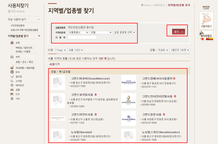The height and width of the screenshot is (144, 218).
Task: Select 주요 사용처 보기 menu heading
Action: coord(17,19)
